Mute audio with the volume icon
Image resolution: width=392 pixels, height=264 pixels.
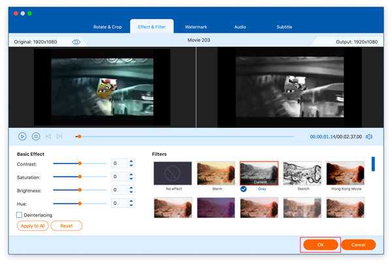click(369, 137)
